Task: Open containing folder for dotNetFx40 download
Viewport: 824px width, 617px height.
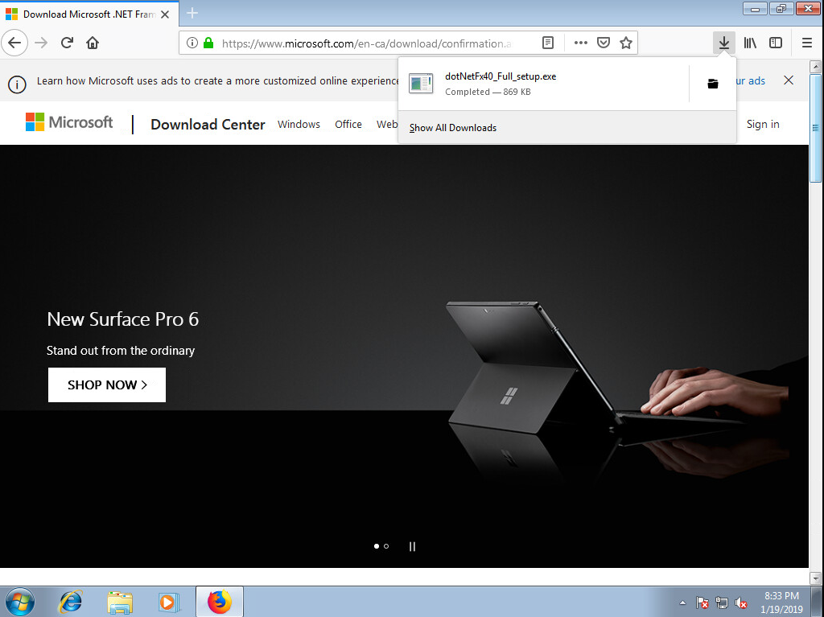Action: click(x=713, y=84)
